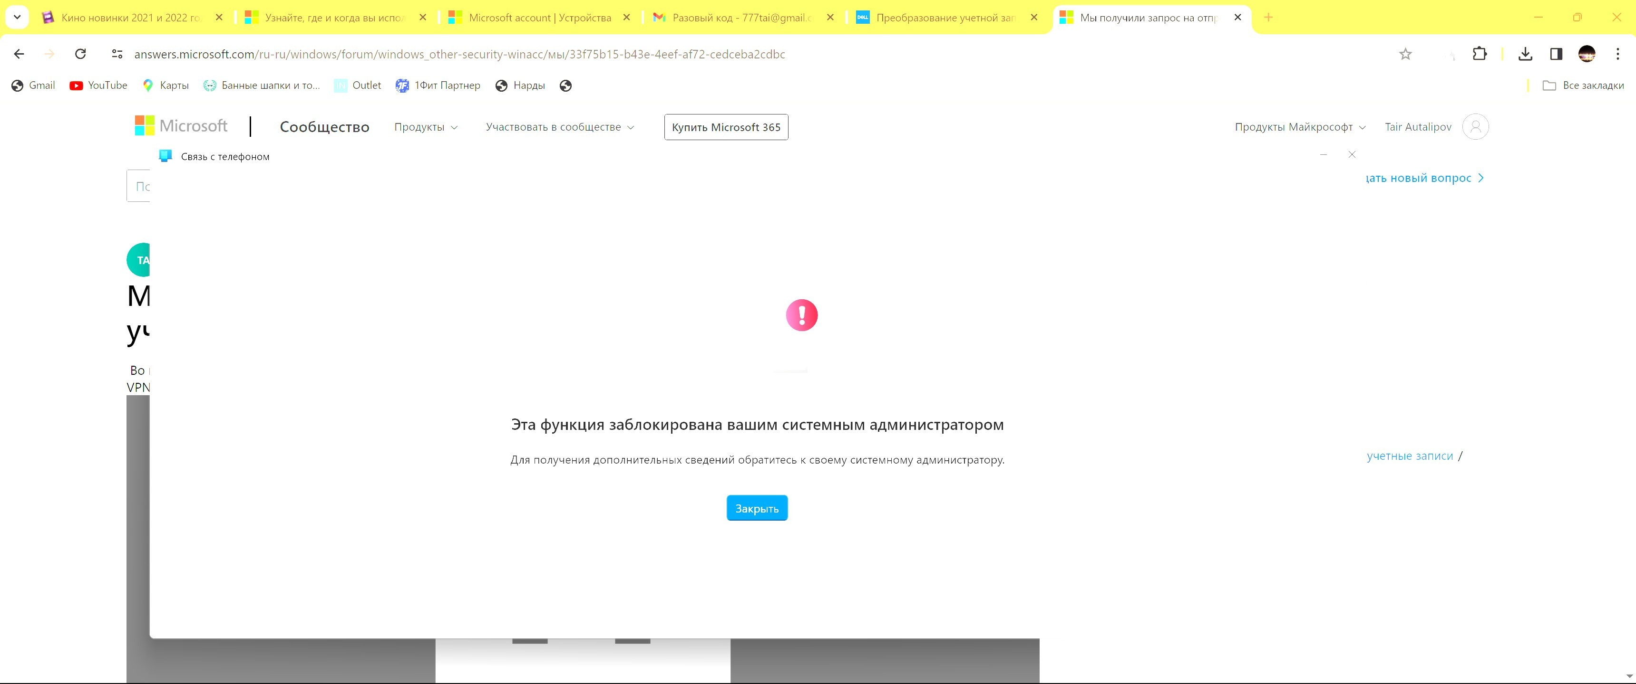Open the 1Фит Партнер bookmark
Image resolution: width=1636 pixels, height=684 pixels.
tap(438, 85)
